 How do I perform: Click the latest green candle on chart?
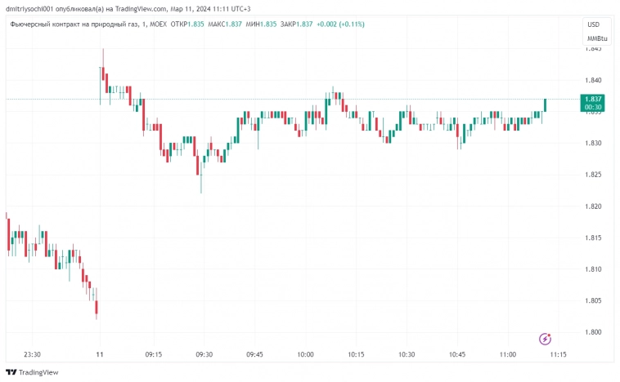(545, 105)
